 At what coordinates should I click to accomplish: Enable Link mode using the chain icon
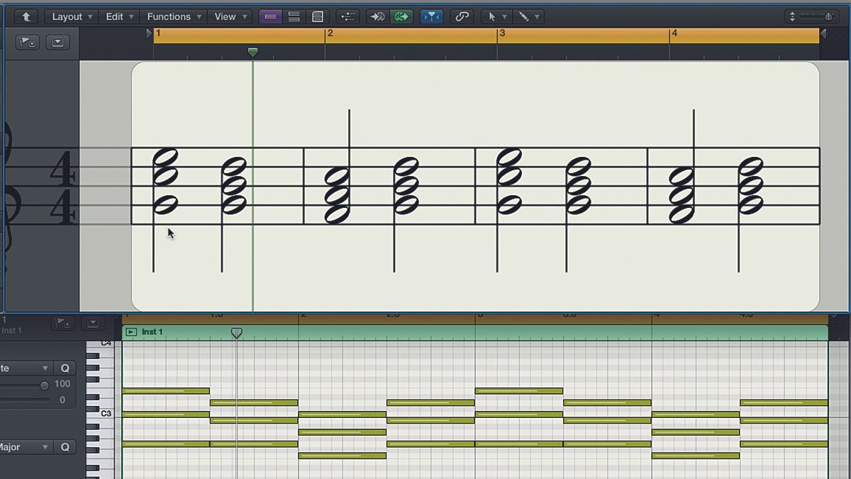point(463,16)
